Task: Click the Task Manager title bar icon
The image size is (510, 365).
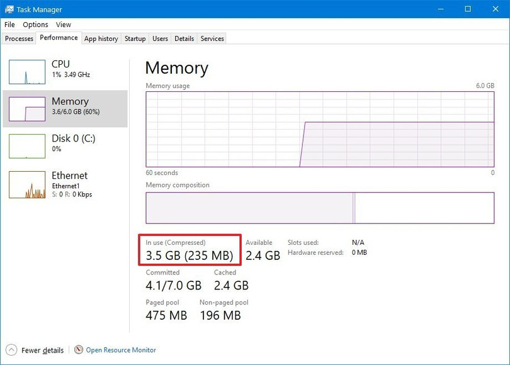Action: tap(10, 9)
